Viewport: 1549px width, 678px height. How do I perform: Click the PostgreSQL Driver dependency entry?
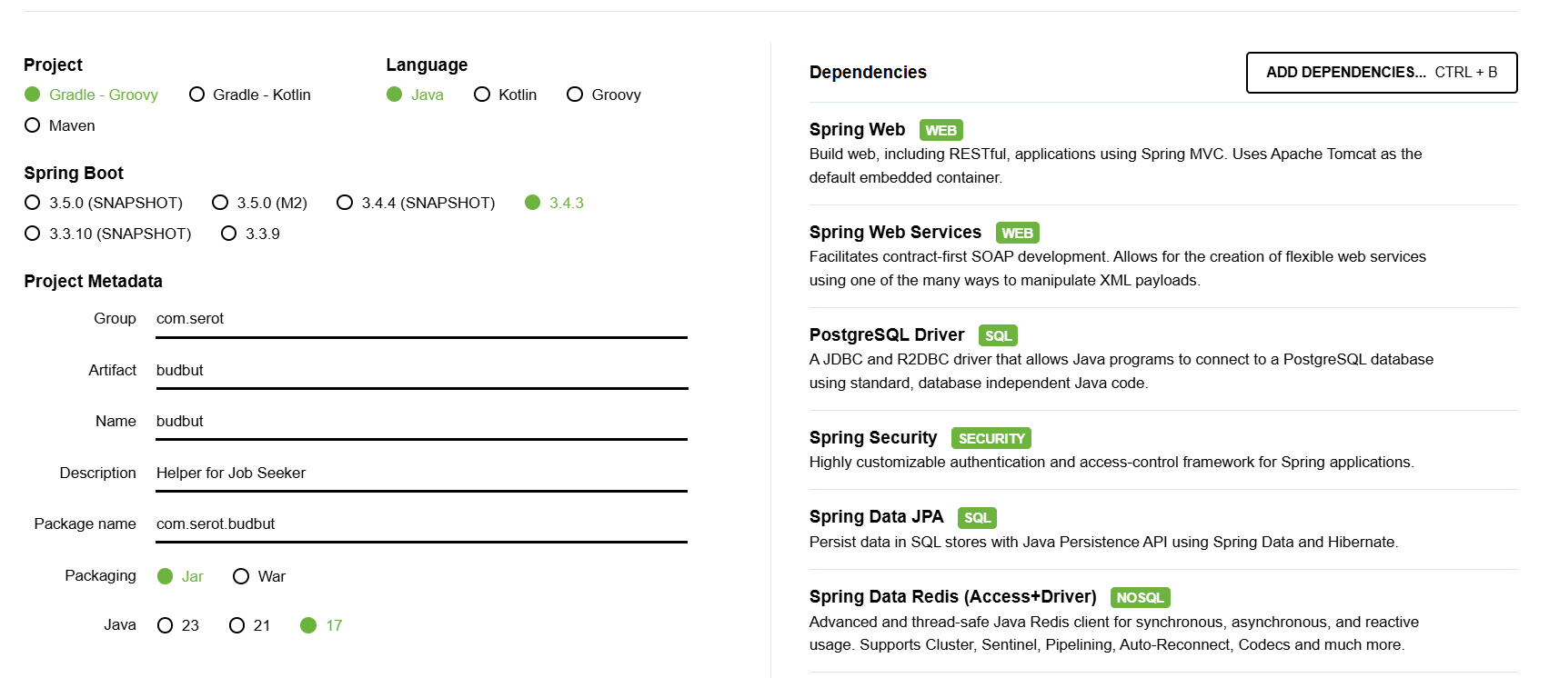[1163, 359]
